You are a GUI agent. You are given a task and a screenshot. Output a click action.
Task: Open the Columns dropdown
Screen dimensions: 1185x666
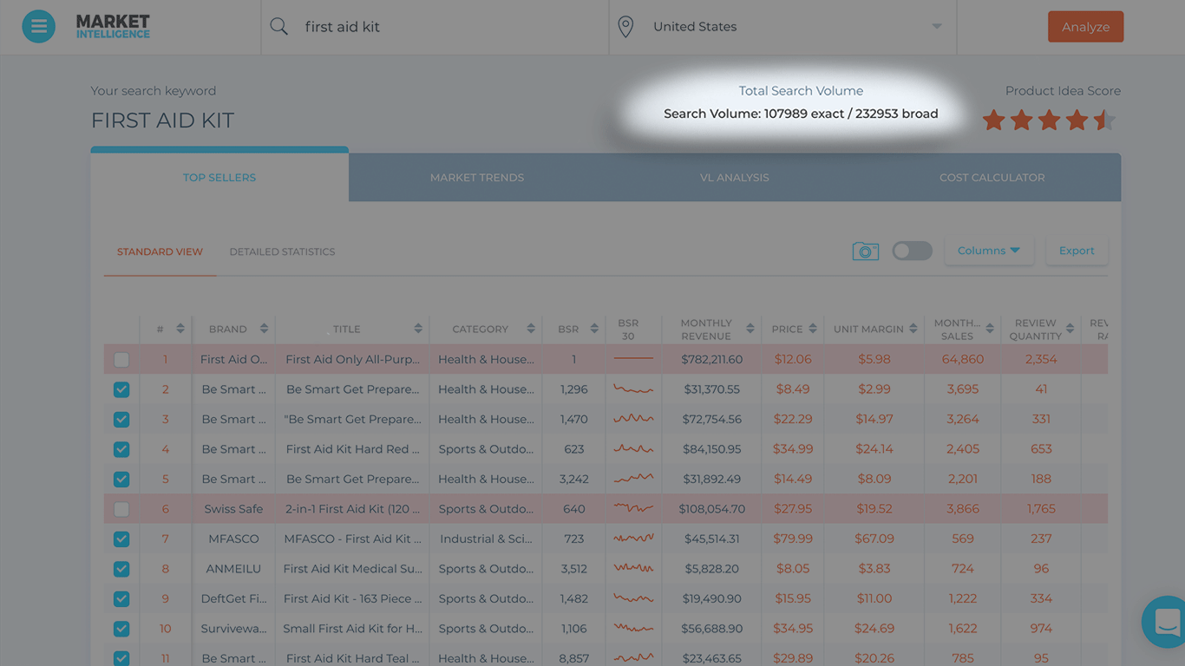(989, 251)
